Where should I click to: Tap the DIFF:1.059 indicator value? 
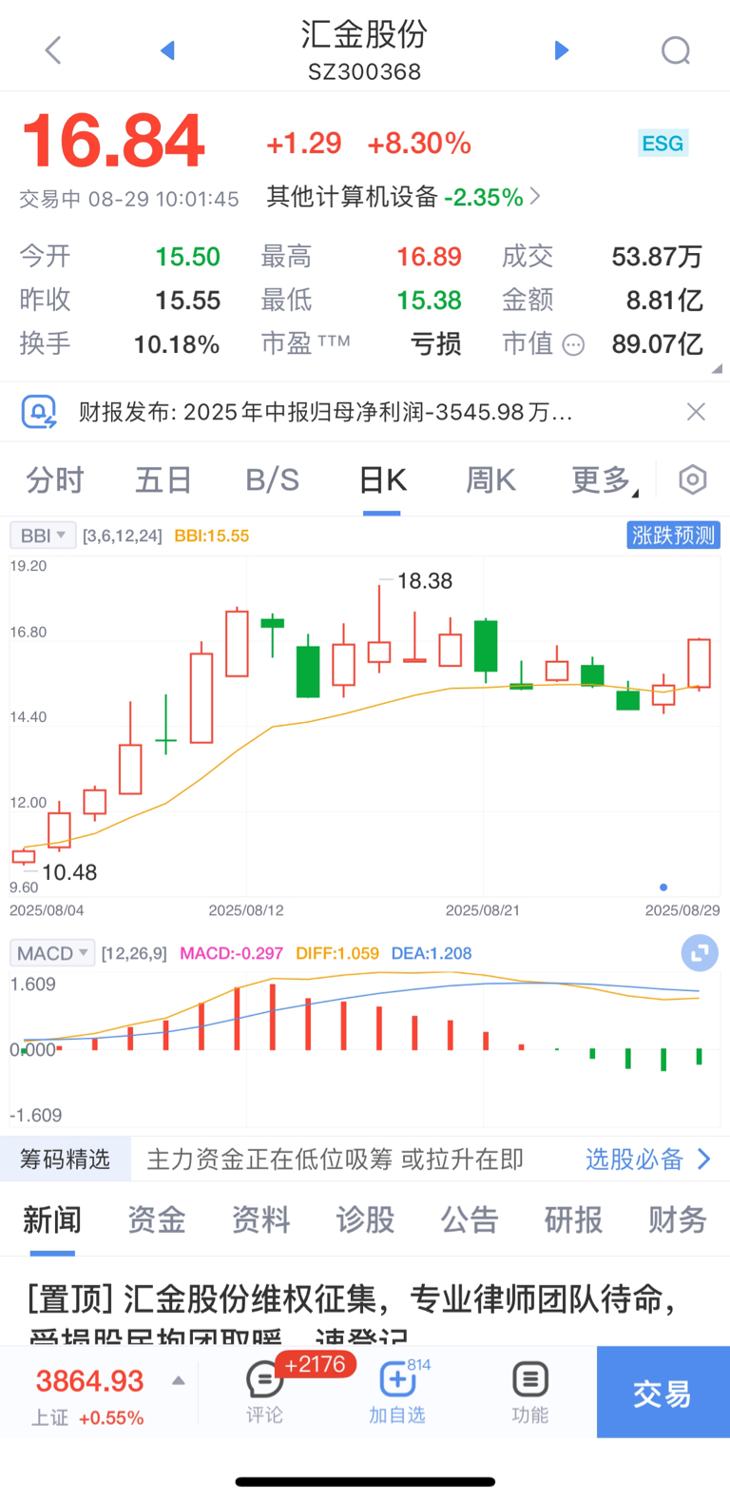(337, 953)
